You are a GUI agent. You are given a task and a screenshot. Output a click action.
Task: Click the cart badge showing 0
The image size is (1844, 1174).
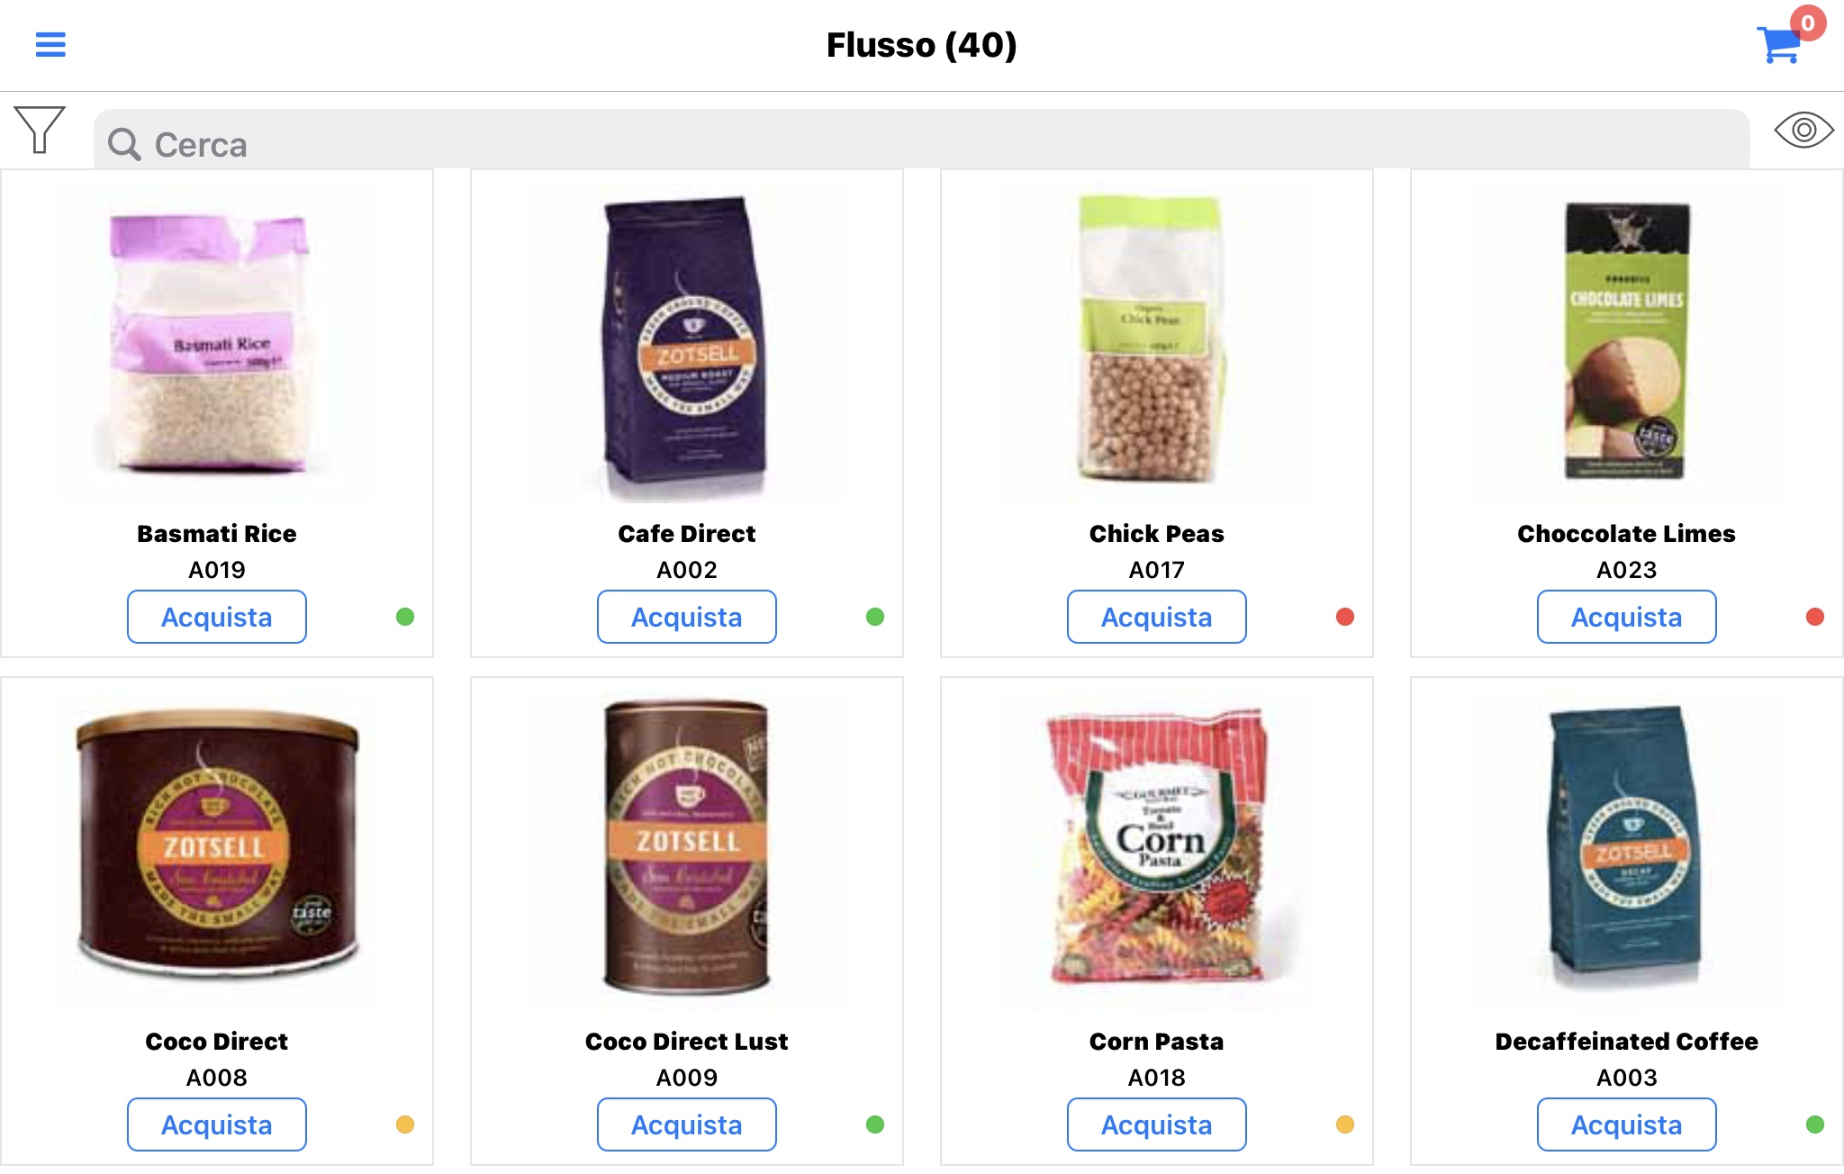click(1808, 23)
